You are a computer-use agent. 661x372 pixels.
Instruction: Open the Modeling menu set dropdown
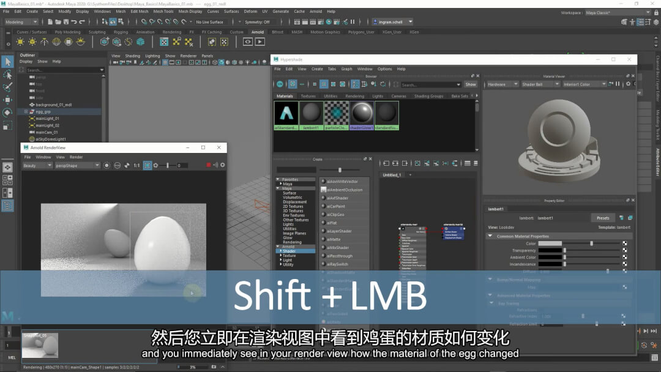(x=21, y=22)
